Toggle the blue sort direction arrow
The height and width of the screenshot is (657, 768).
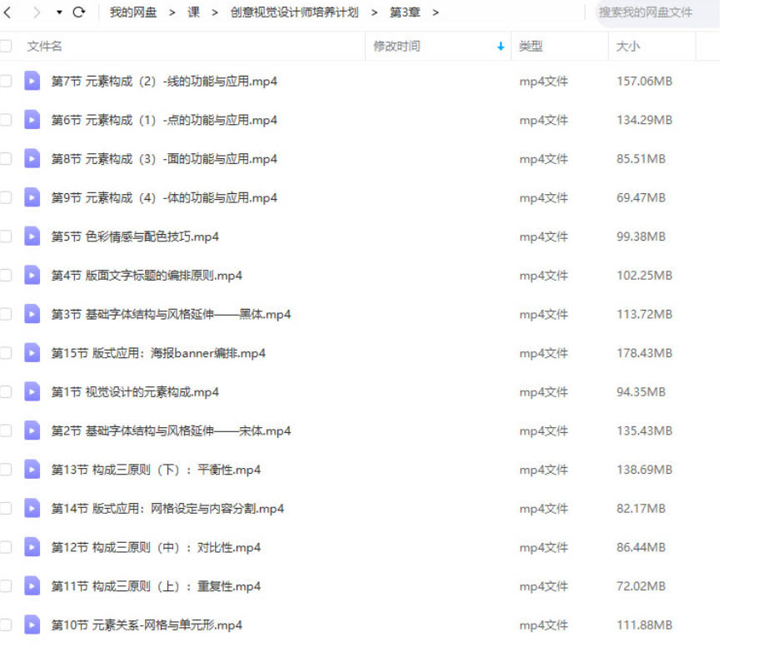[501, 47]
